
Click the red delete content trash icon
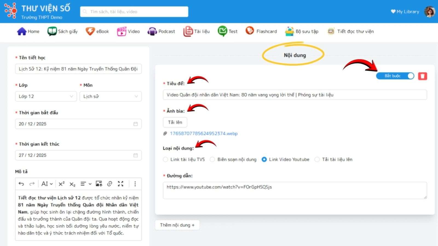pyautogui.click(x=422, y=76)
